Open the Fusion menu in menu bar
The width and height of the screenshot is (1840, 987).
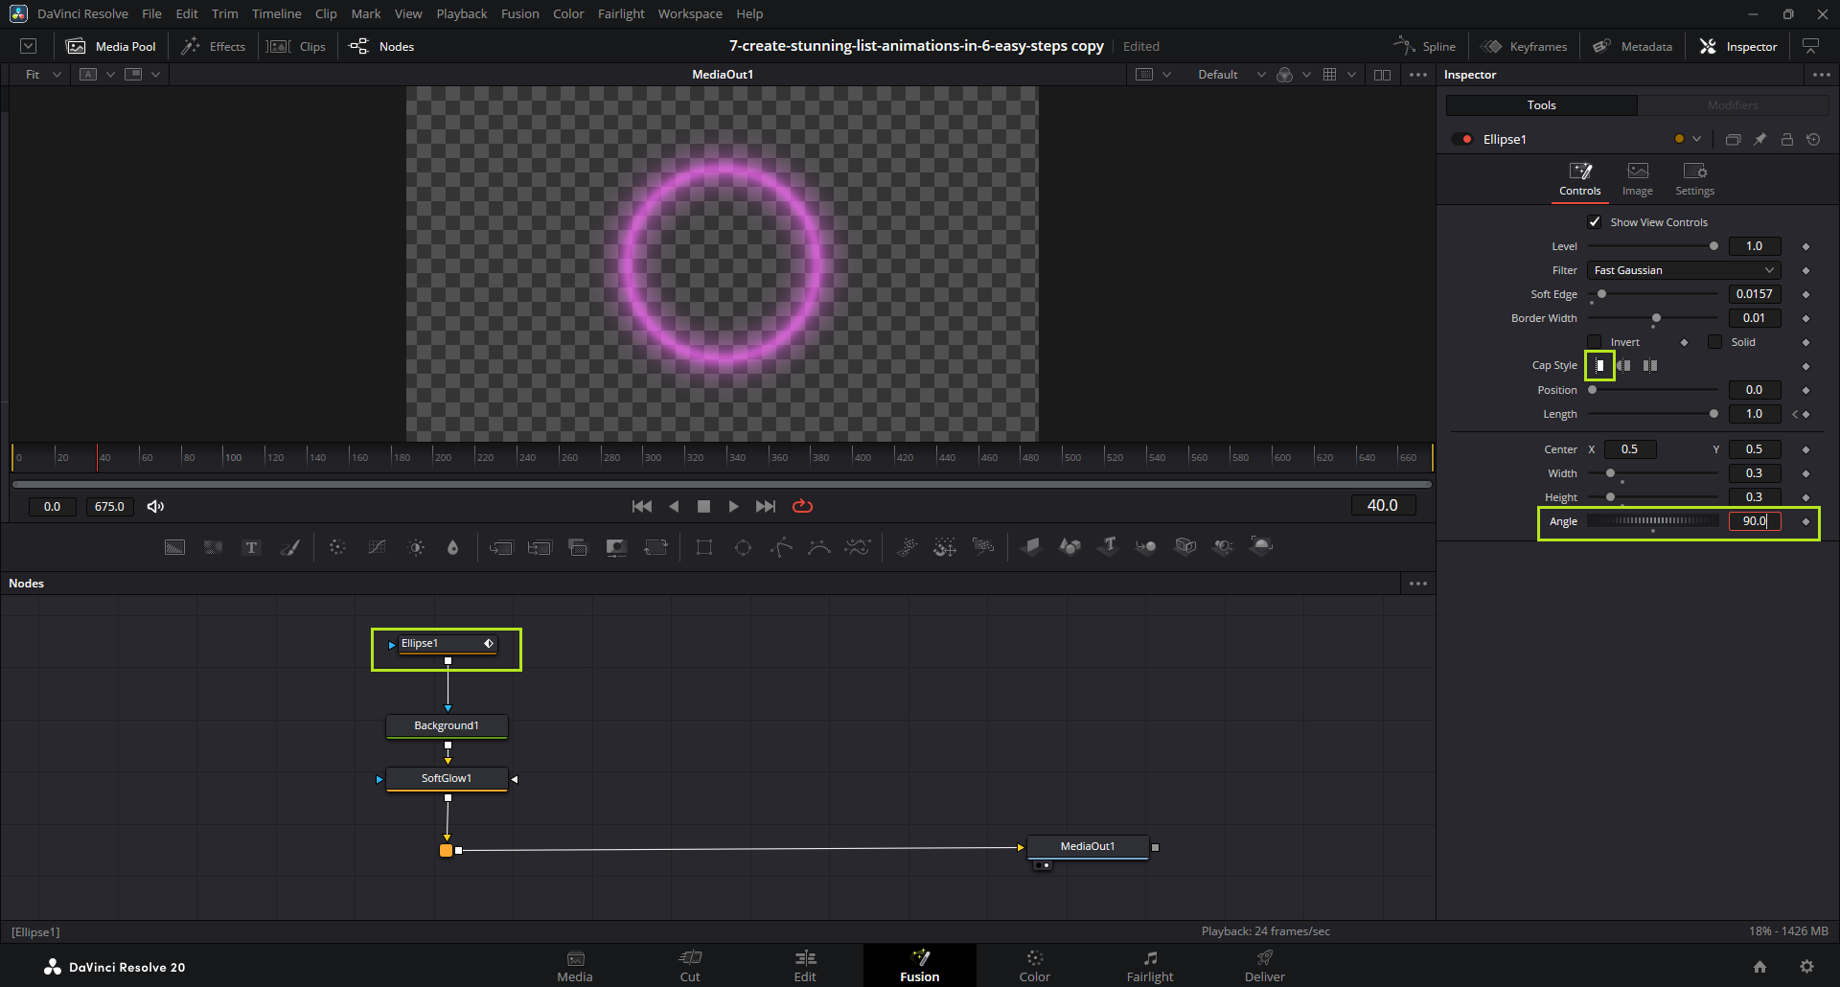point(519,14)
